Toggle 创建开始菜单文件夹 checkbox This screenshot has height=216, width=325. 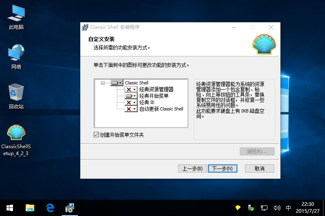click(96, 135)
